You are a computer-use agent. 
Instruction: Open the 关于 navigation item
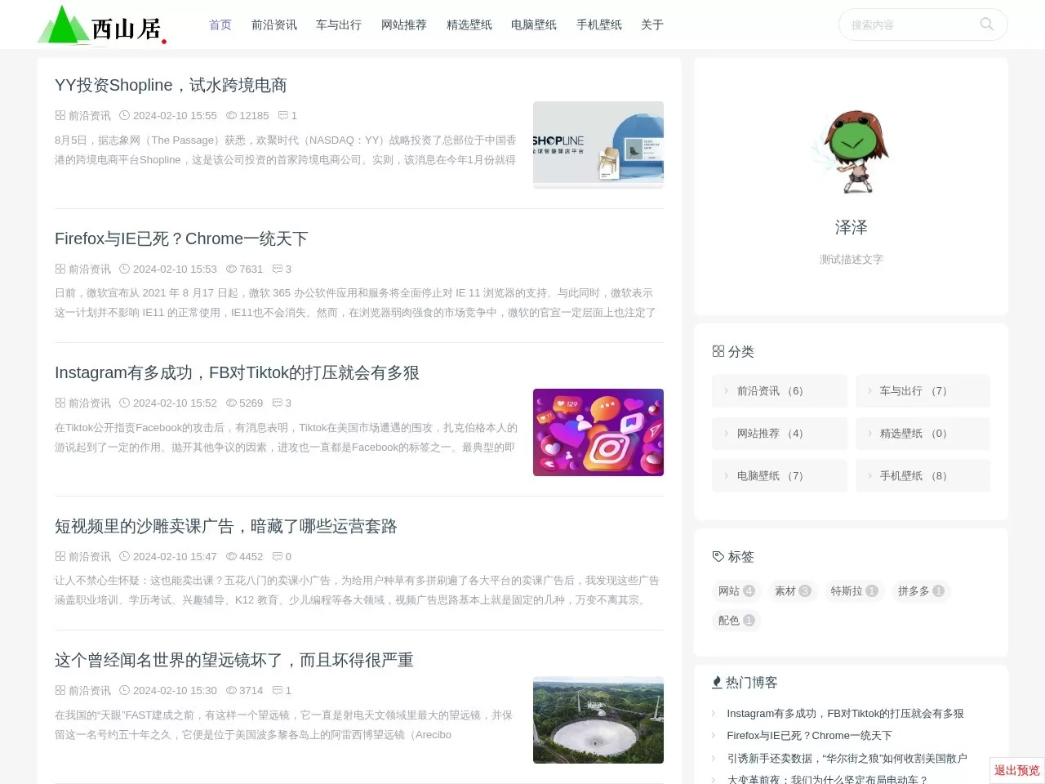pos(651,25)
